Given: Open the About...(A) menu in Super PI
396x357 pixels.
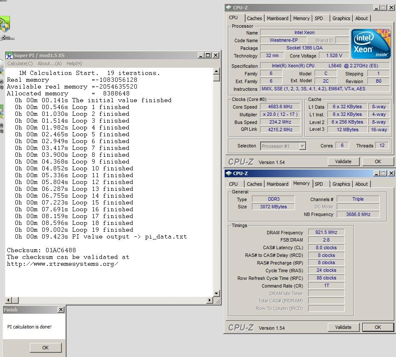Looking at the screenshot, I should [x=49, y=63].
